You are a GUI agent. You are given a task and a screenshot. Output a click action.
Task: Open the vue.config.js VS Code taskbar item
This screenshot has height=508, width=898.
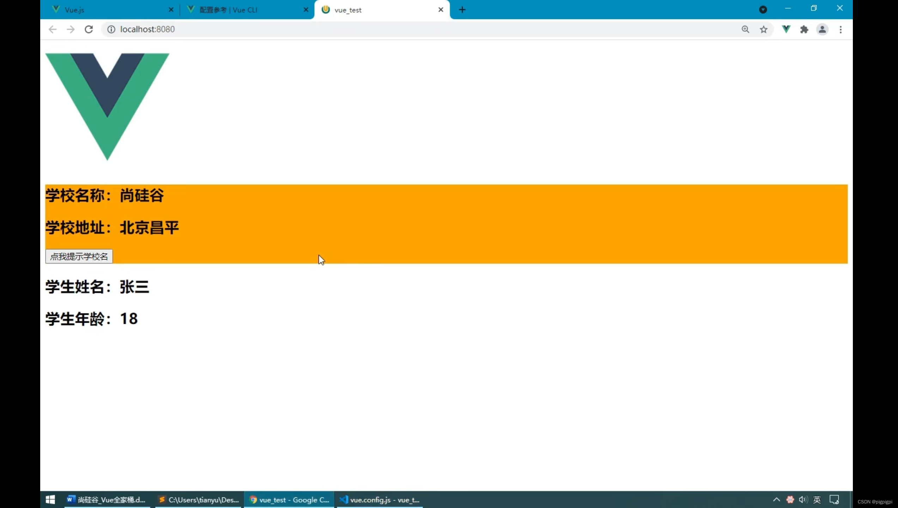click(x=380, y=500)
